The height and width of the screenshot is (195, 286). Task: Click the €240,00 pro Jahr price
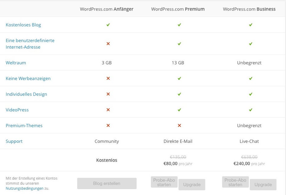[249, 163]
